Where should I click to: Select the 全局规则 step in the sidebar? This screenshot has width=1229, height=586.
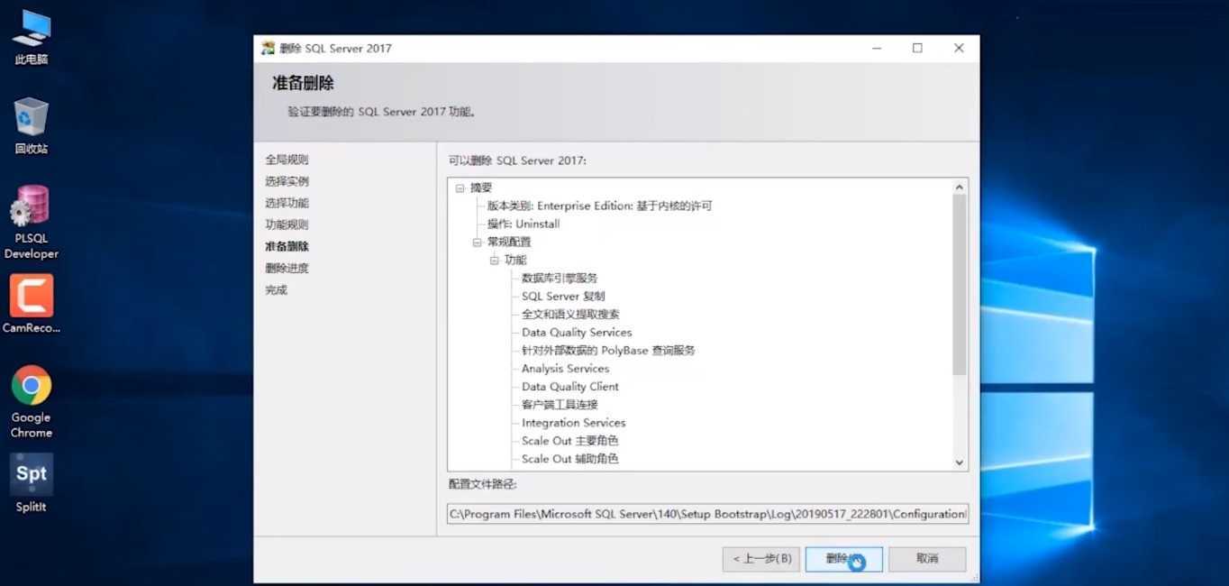tap(287, 160)
